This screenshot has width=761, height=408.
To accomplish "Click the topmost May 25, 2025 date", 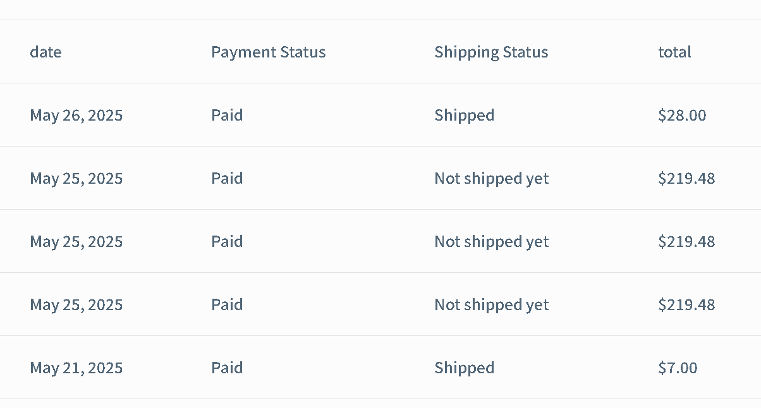I will (76, 178).
